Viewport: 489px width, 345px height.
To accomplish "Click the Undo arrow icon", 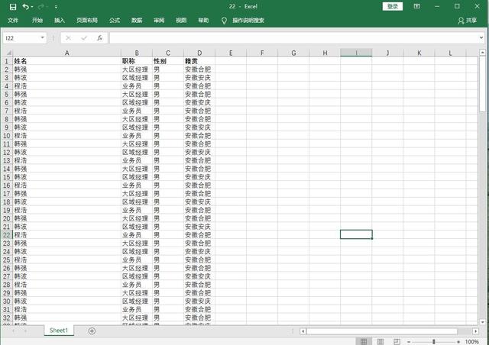I will pos(25,7).
